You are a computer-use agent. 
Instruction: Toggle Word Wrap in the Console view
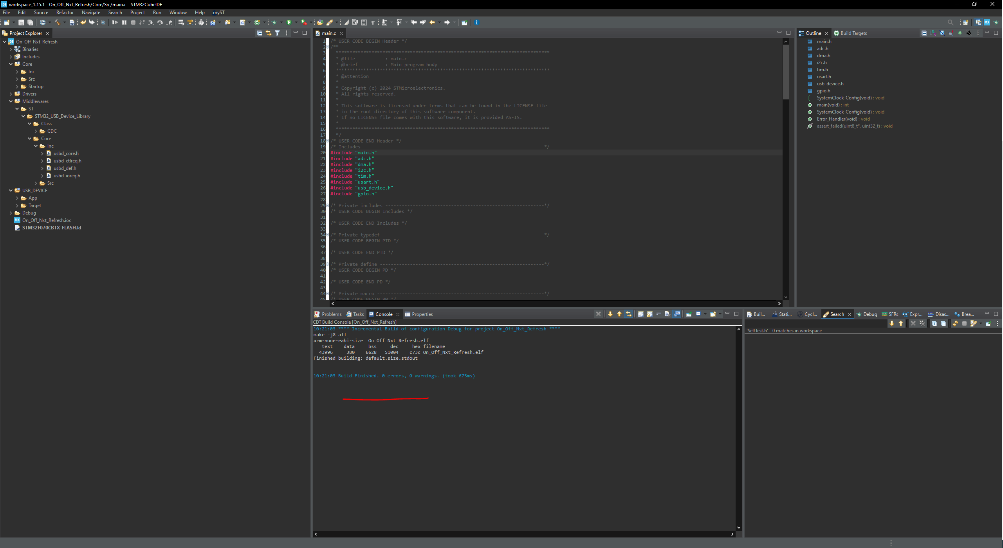[x=659, y=314]
